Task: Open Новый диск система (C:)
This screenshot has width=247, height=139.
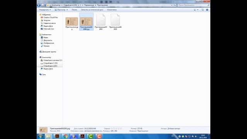Action: [53, 60]
